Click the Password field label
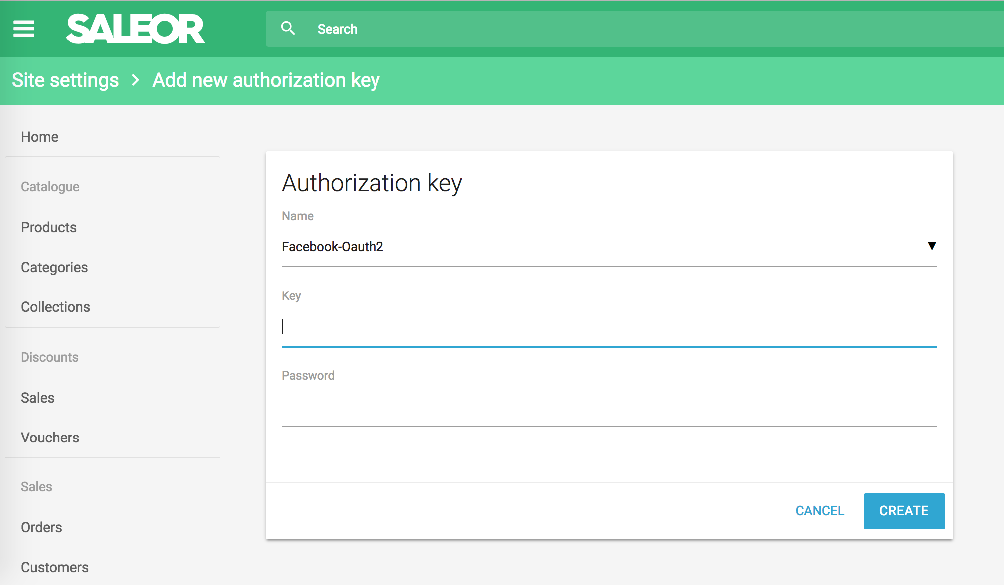The image size is (1004, 585). 308,376
